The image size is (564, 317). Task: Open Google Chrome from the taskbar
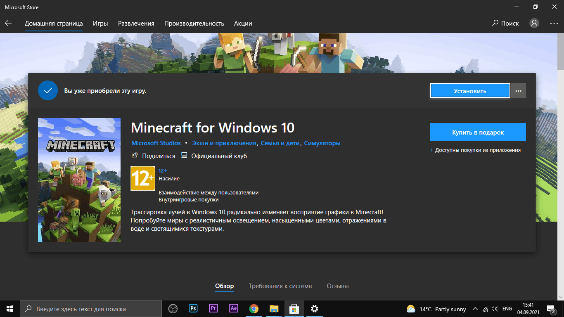pyautogui.click(x=254, y=309)
